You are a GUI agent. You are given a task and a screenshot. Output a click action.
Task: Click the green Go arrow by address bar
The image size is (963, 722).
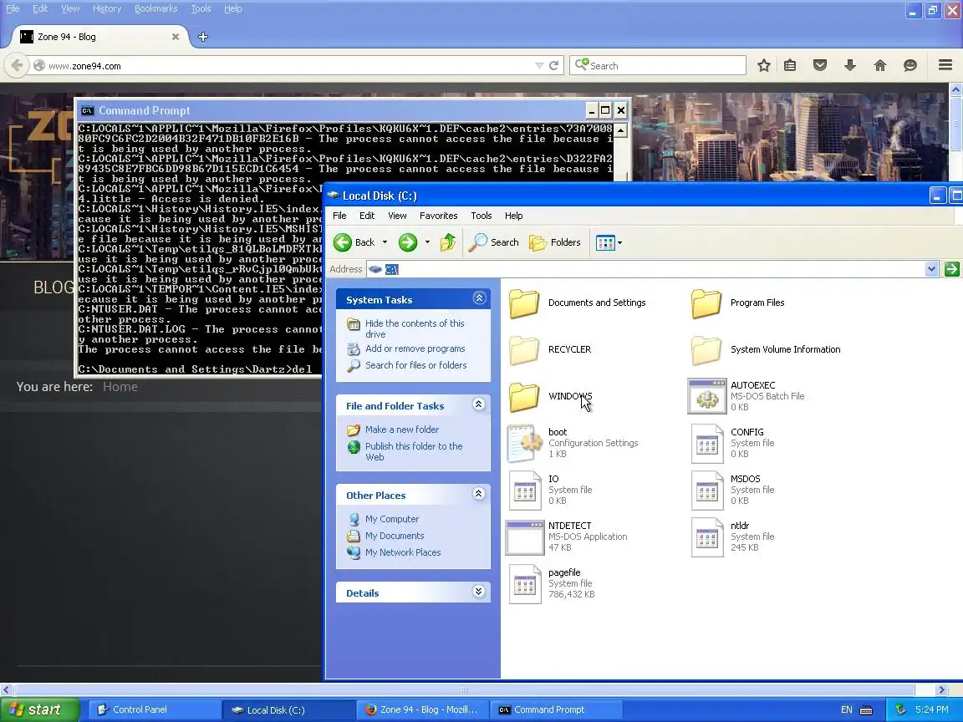[x=951, y=269]
